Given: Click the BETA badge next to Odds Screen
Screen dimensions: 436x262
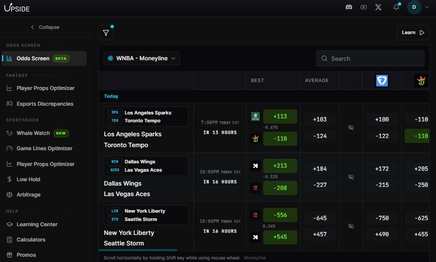Looking at the screenshot, I should tap(61, 59).
